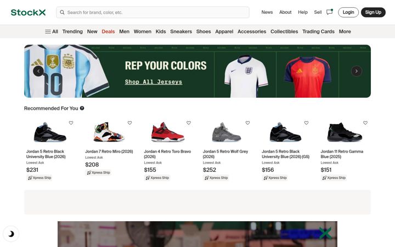Advance to the next banner slide
The image size is (395, 247).
357,71
